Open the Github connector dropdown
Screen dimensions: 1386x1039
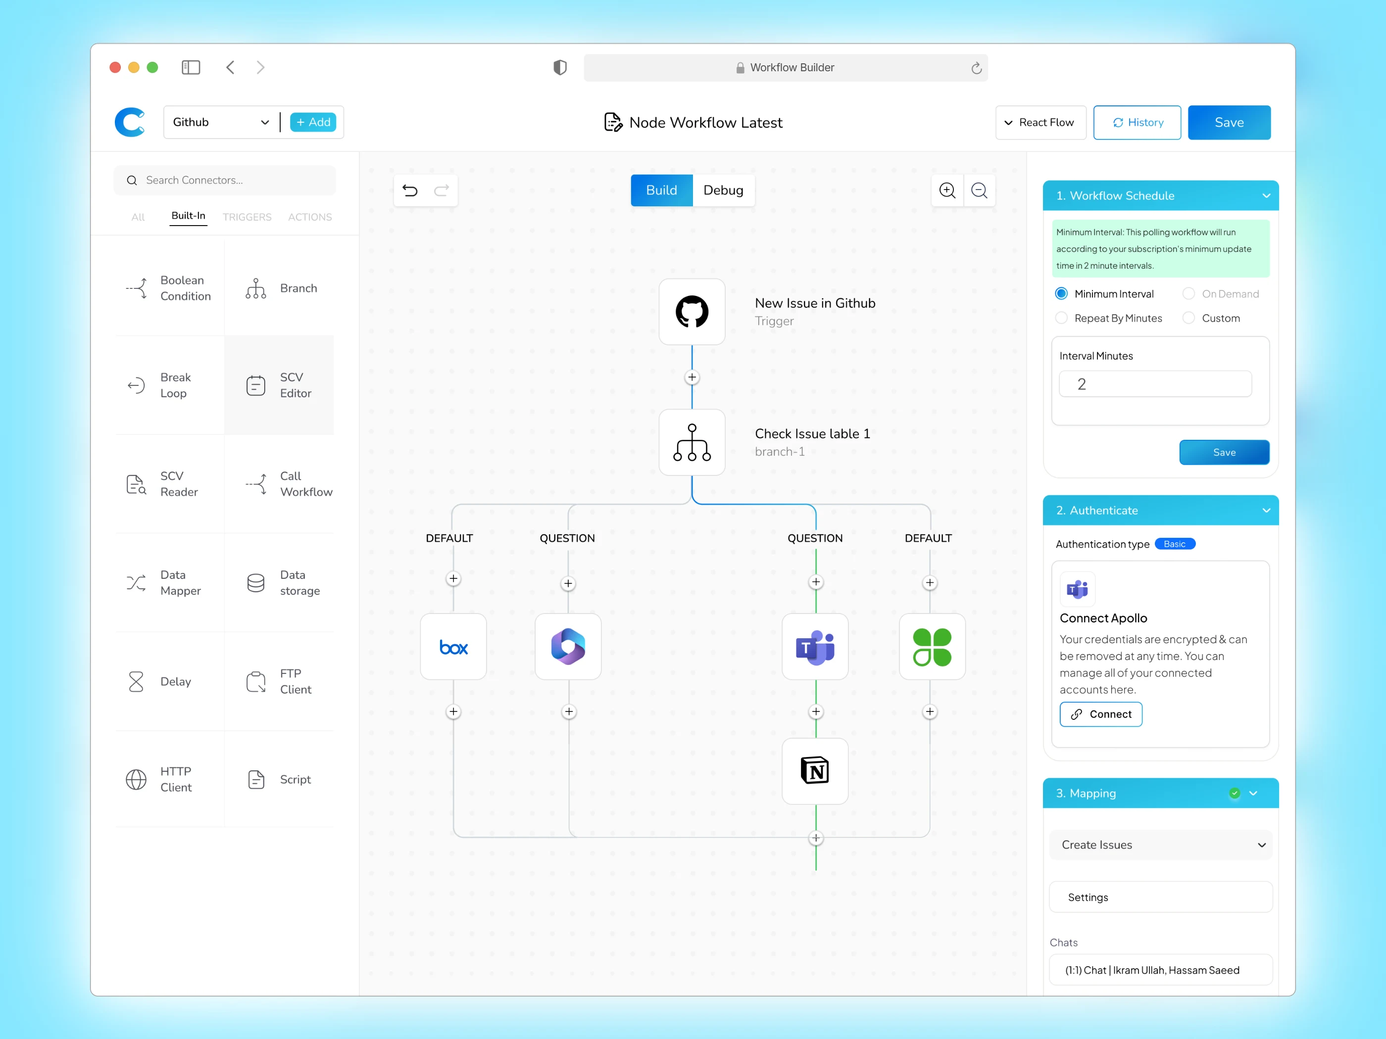[x=221, y=122]
